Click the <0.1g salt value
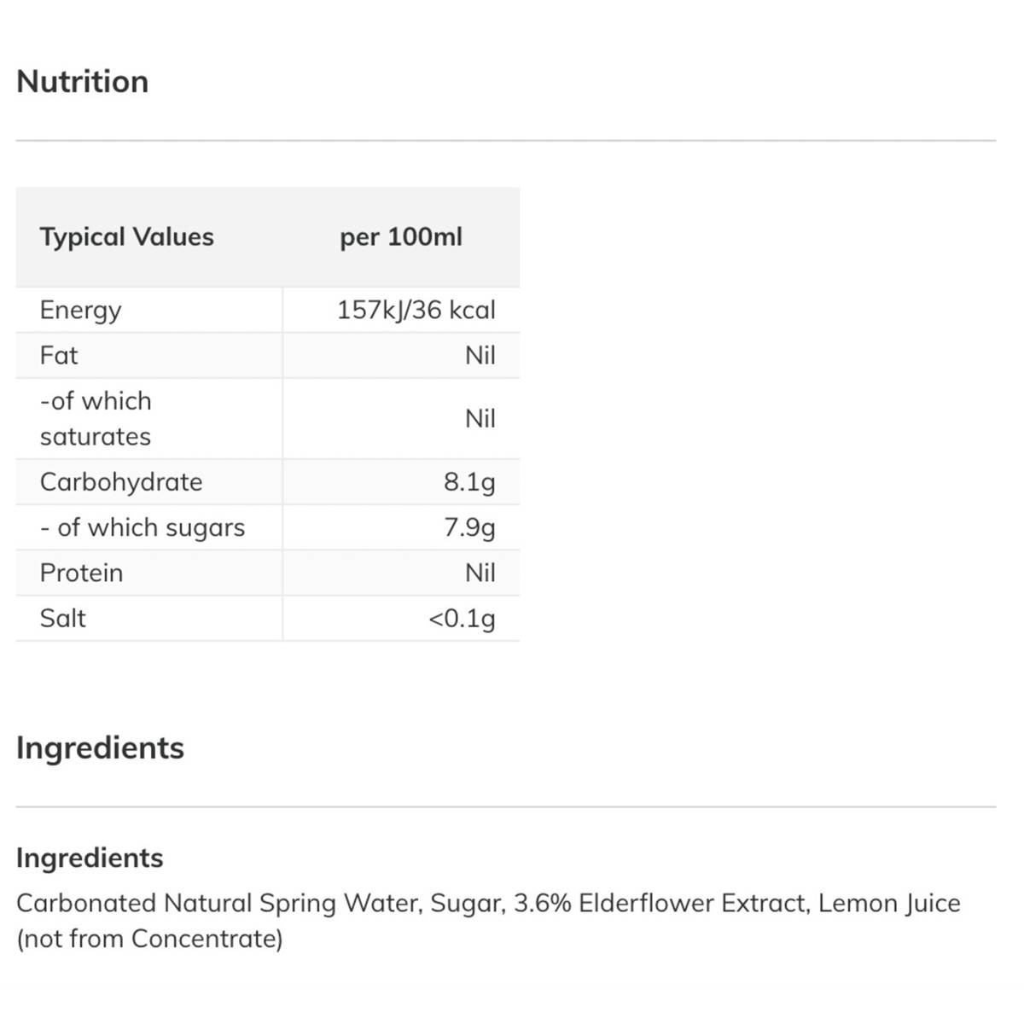The image size is (1024, 1024). pyautogui.click(x=461, y=618)
